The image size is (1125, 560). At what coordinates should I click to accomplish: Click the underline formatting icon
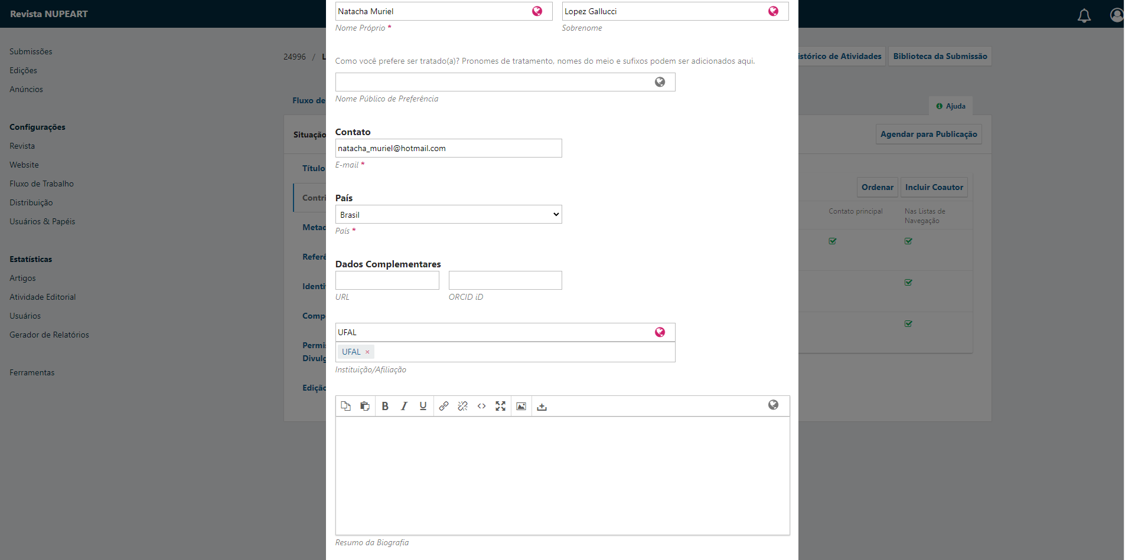pos(423,406)
